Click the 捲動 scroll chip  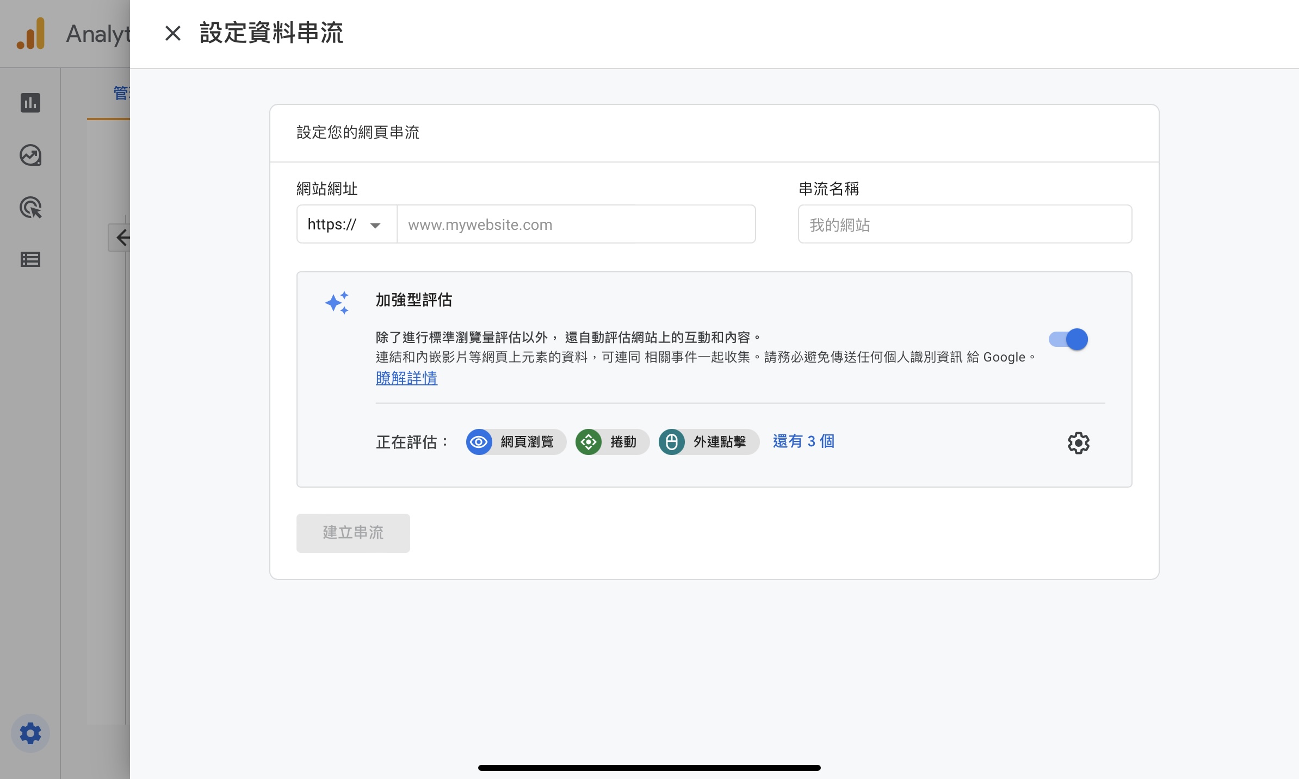point(613,442)
